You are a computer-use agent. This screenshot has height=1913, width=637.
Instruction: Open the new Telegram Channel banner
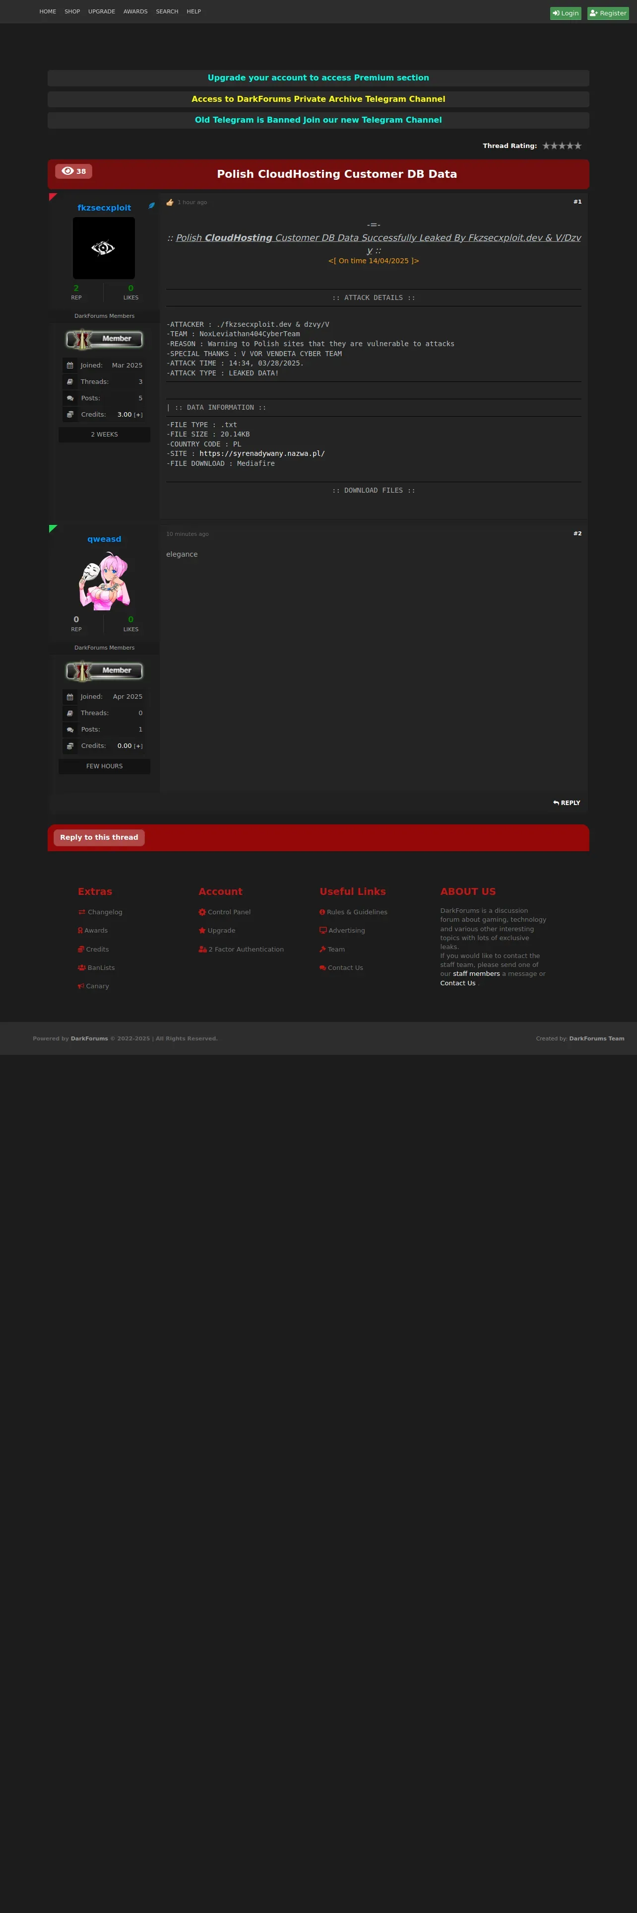(318, 120)
